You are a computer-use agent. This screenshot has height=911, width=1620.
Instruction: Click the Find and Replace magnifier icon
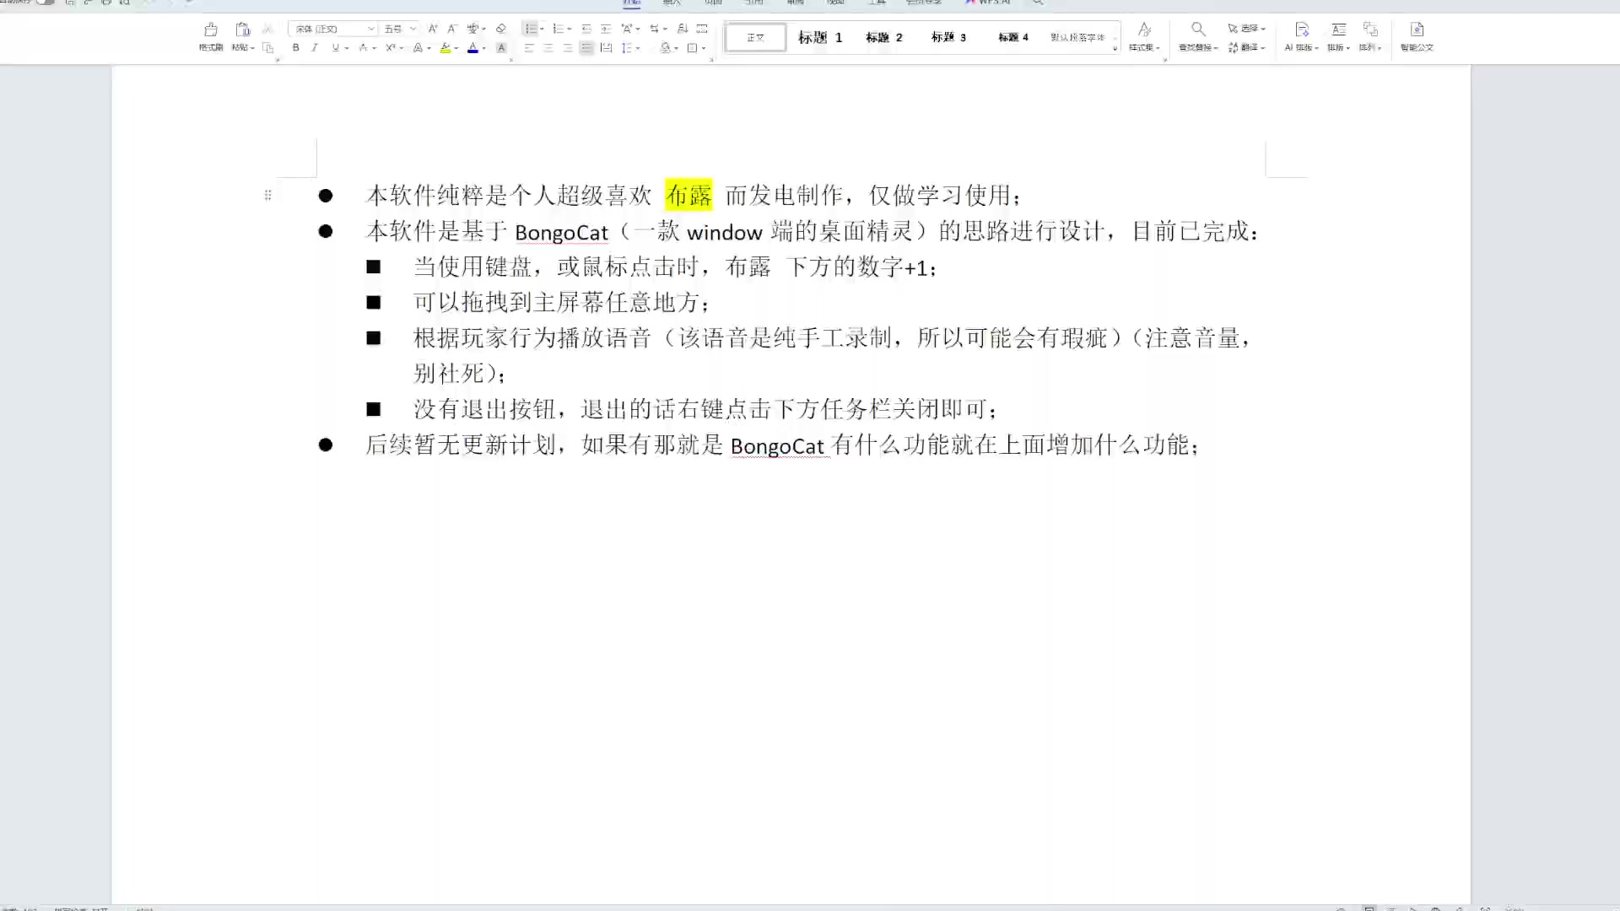pyautogui.click(x=1198, y=30)
